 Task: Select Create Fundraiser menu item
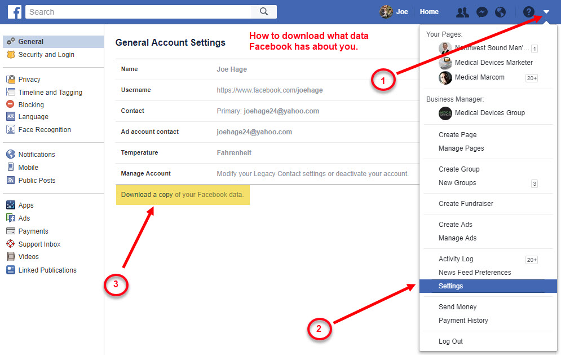pyautogui.click(x=466, y=204)
